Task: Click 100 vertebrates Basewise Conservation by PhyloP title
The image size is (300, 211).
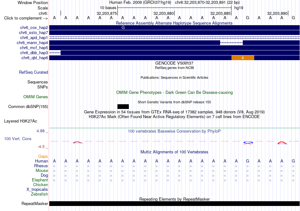Action: point(174,131)
